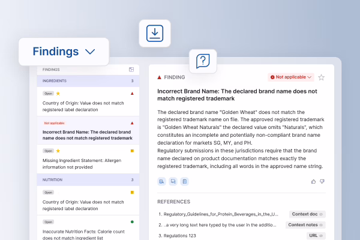This screenshot has height=240, width=360.
Task: Toggle star on Country of Origin Ingredients finding
Action: pos(58,94)
